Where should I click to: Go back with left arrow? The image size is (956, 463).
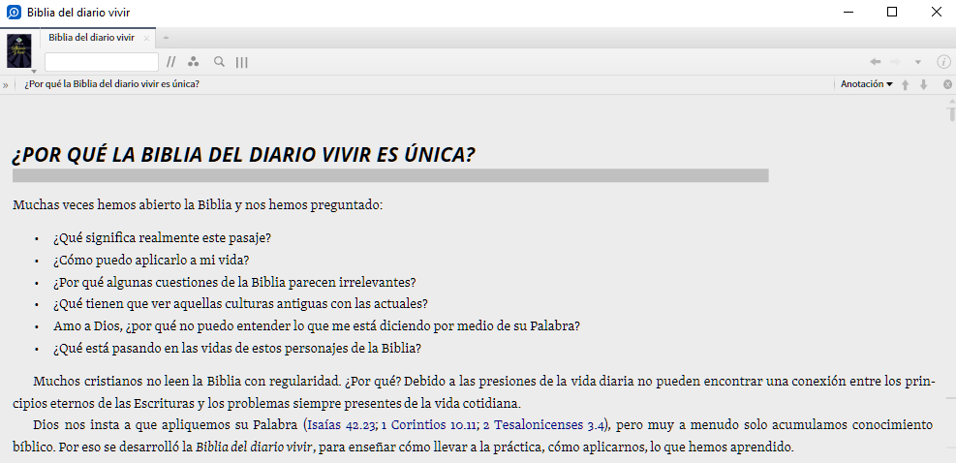pyautogui.click(x=876, y=62)
